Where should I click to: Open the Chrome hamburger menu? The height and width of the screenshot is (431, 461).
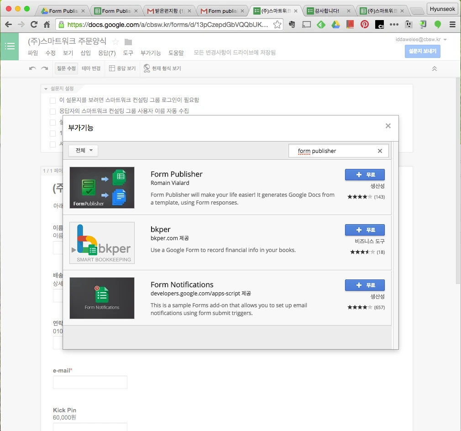click(x=452, y=24)
